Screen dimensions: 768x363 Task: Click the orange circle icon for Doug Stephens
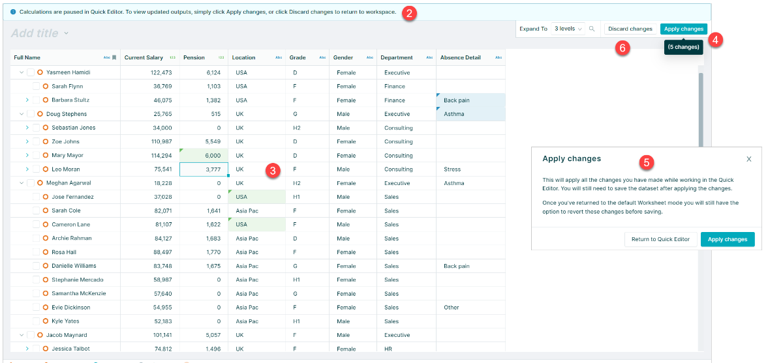pyautogui.click(x=40, y=114)
